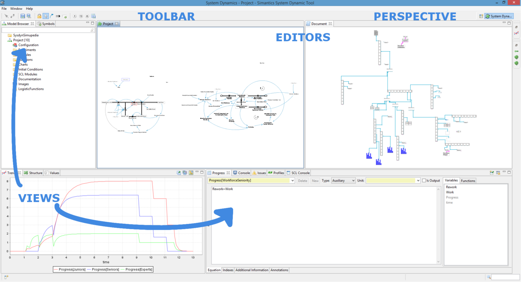
Task: Switch to the Structure tab
Action: pos(33,173)
